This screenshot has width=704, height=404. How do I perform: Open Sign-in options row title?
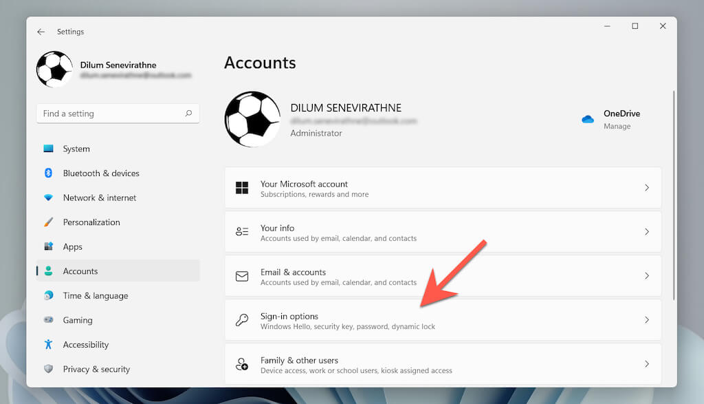click(x=289, y=316)
